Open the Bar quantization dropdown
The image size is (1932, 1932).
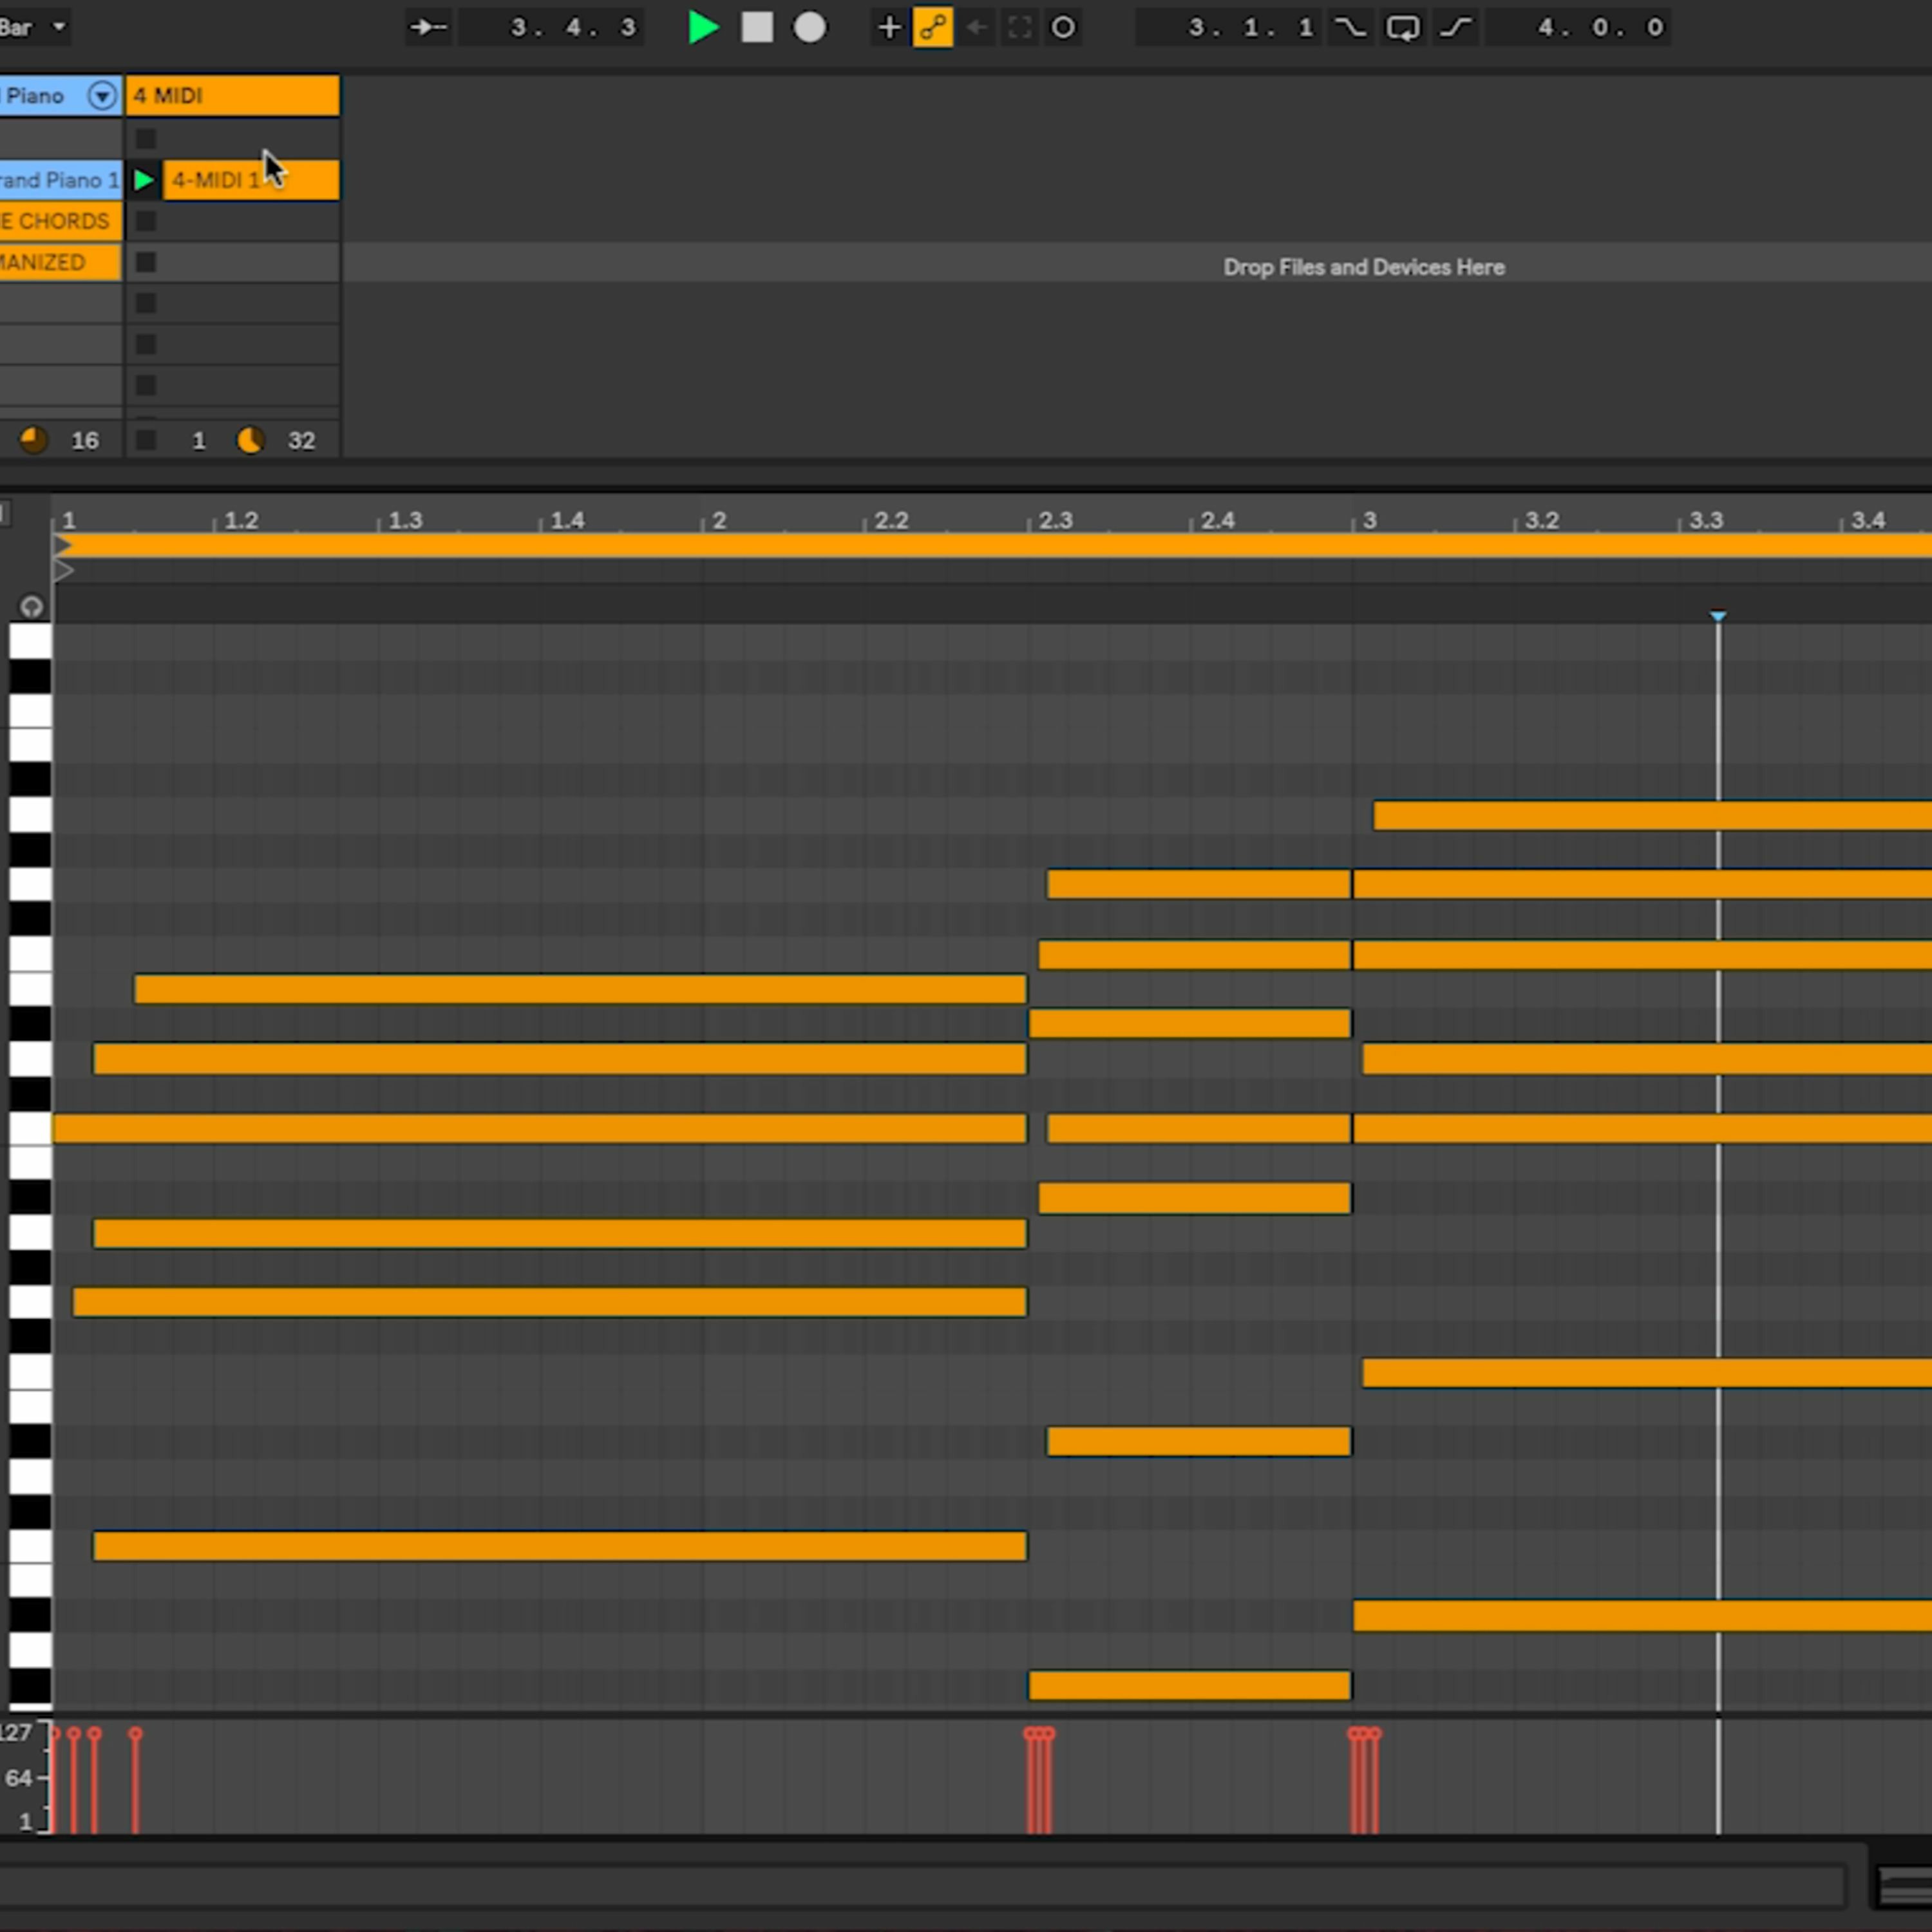tap(35, 27)
